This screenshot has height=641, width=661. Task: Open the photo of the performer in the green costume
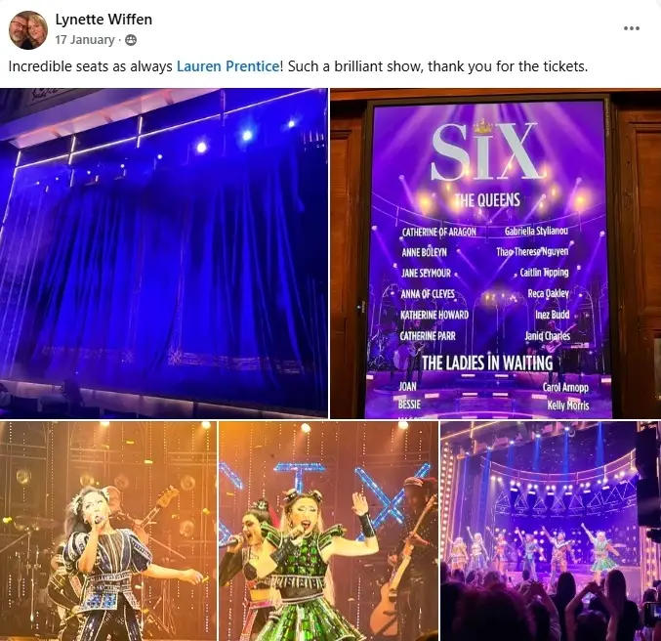pos(329,531)
